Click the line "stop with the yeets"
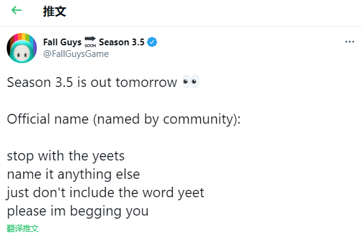The width and height of the screenshot is (363, 237). (66, 156)
